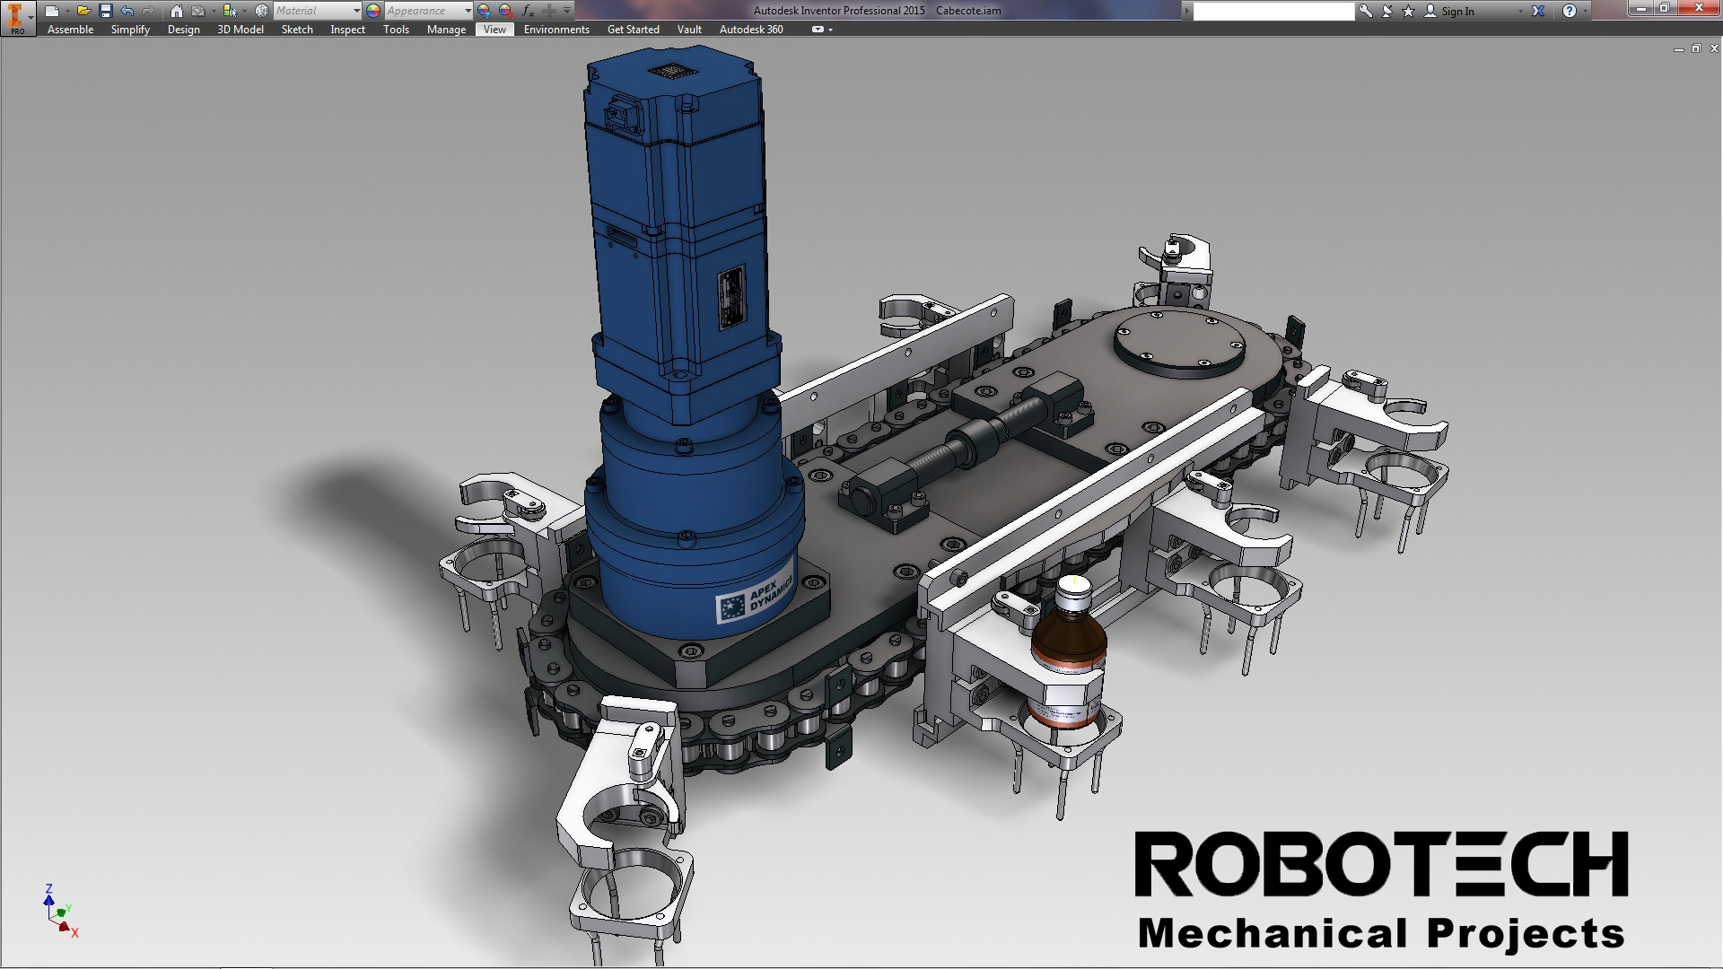The height and width of the screenshot is (969, 1723).
Task: Return to Home view icon
Action: coord(177,11)
